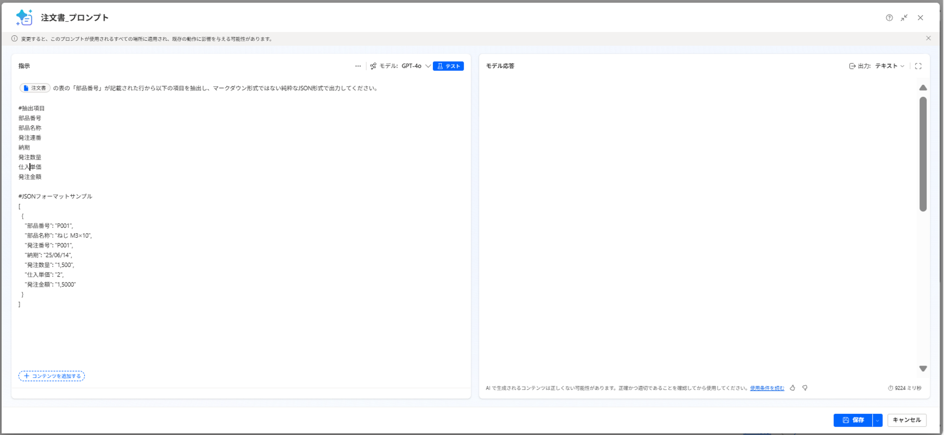The width and height of the screenshot is (944, 435).
Task: Click the "部品名称": "ねじ M3×10" line
Action: point(58,236)
